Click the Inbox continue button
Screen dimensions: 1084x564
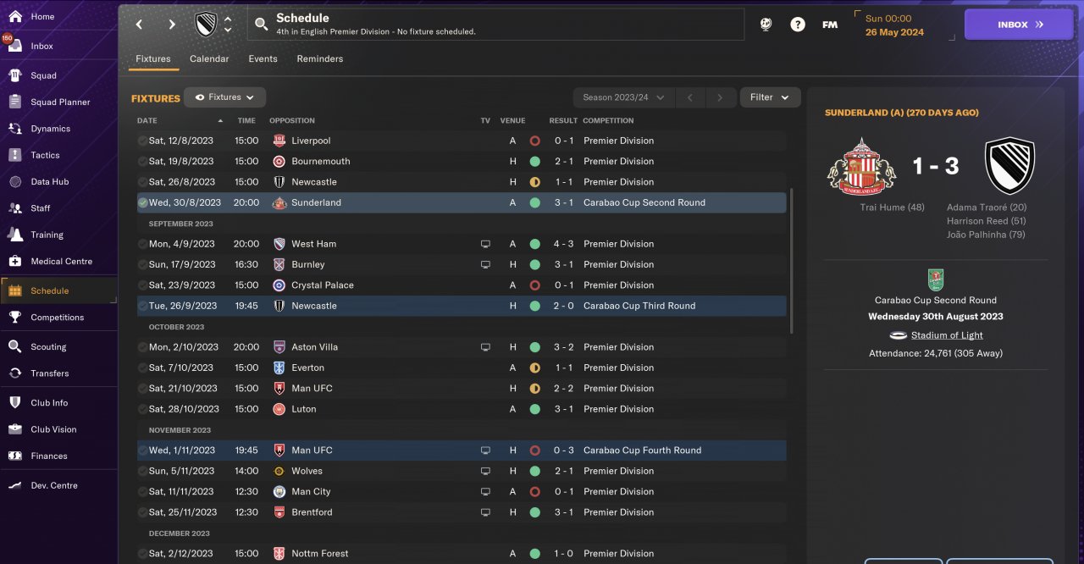point(1019,25)
